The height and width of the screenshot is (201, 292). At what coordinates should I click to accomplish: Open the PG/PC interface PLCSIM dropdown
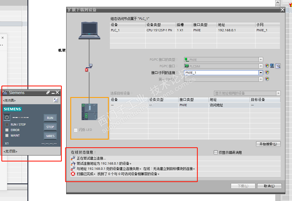click(x=261, y=66)
